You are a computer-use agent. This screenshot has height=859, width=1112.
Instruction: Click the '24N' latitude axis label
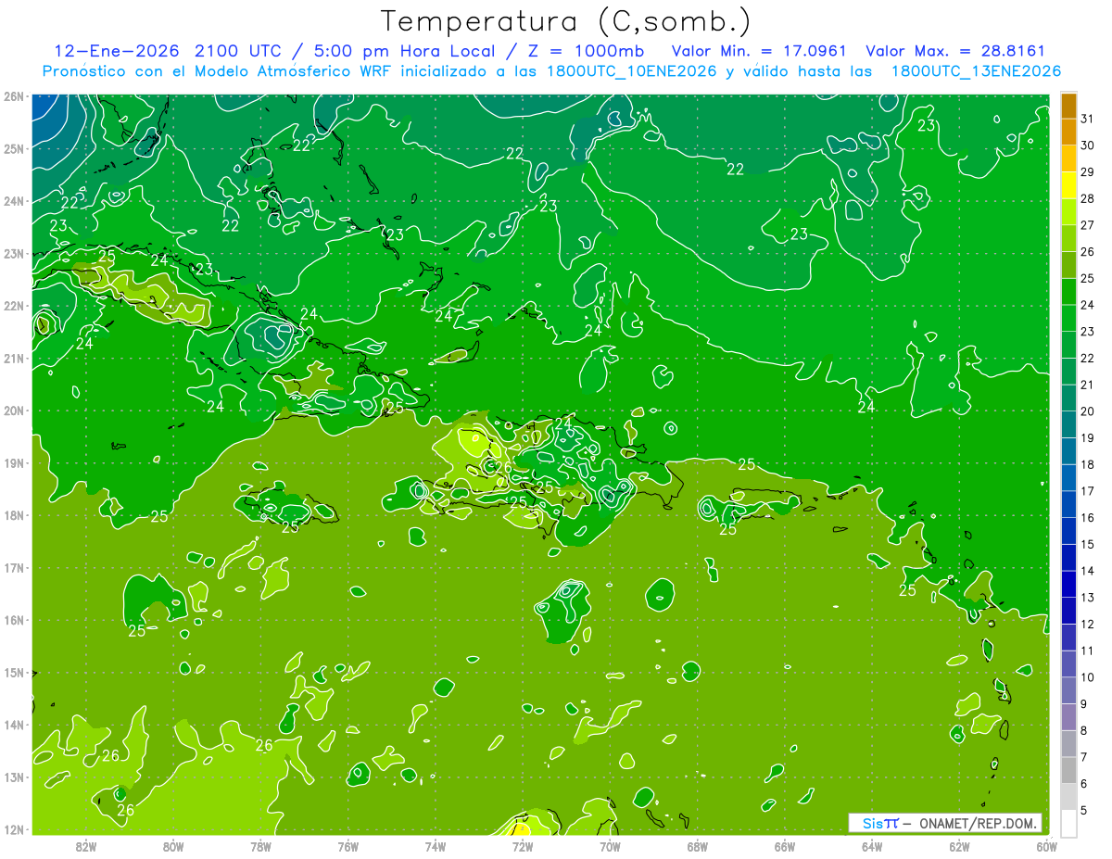click(x=13, y=200)
